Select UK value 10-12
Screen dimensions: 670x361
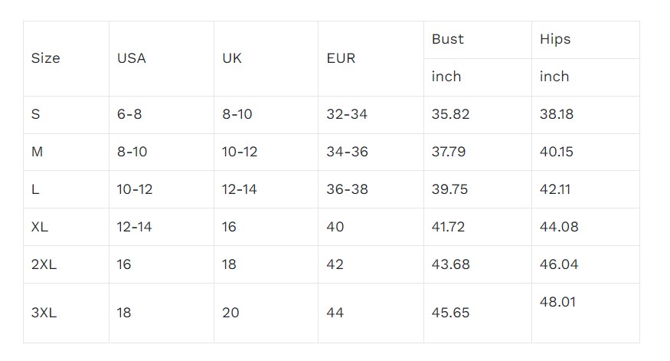point(240,152)
